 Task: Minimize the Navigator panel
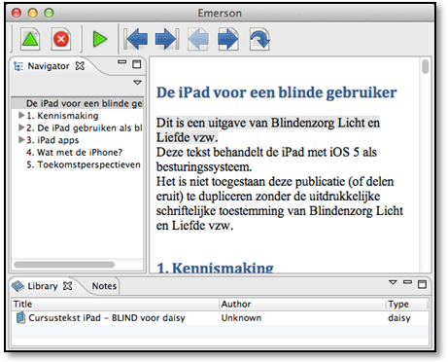122,61
